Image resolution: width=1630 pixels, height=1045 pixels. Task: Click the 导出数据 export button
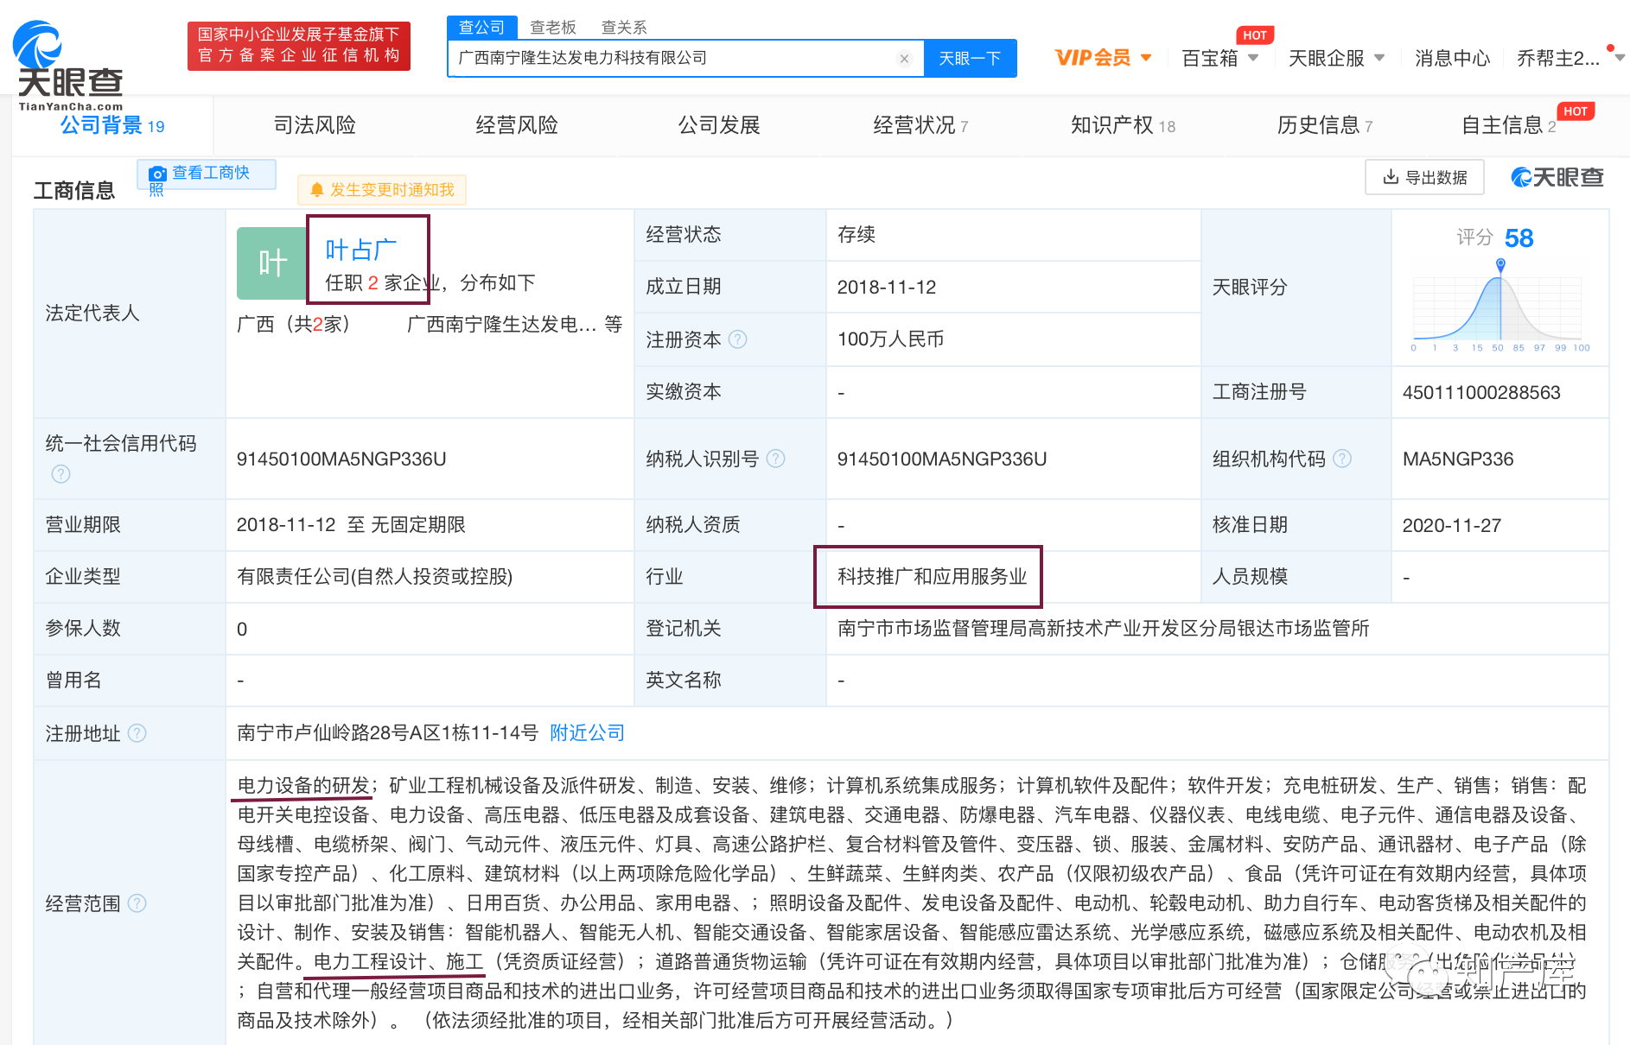(1424, 177)
